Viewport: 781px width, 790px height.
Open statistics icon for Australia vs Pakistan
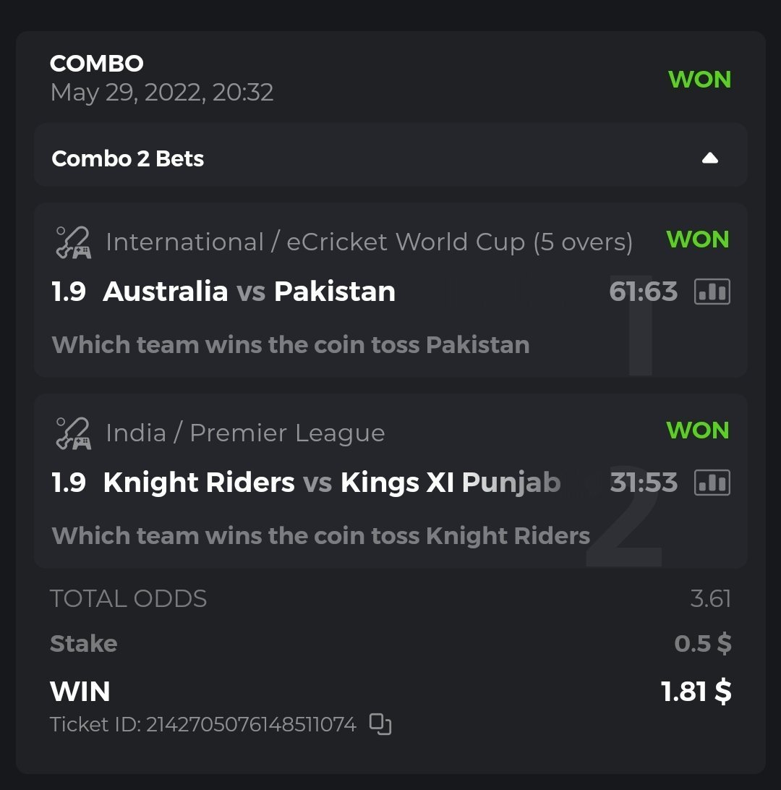(712, 292)
